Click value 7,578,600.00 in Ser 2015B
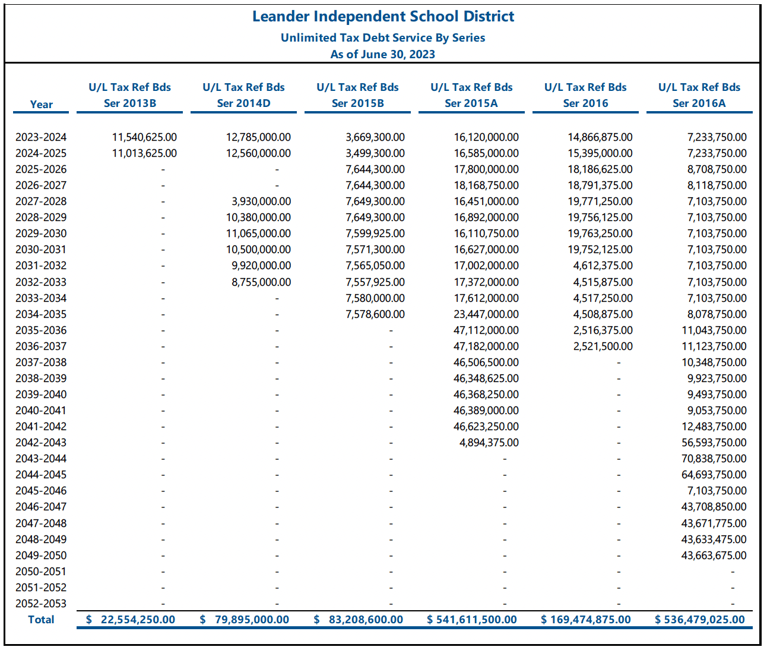The image size is (767, 650). [x=375, y=314]
